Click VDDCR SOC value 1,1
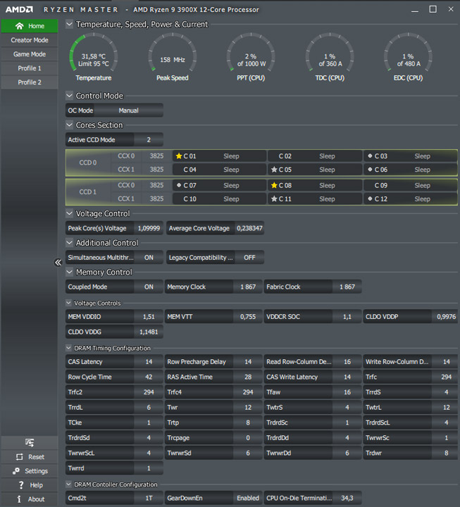This screenshot has width=460, height=507. click(347, 317)
